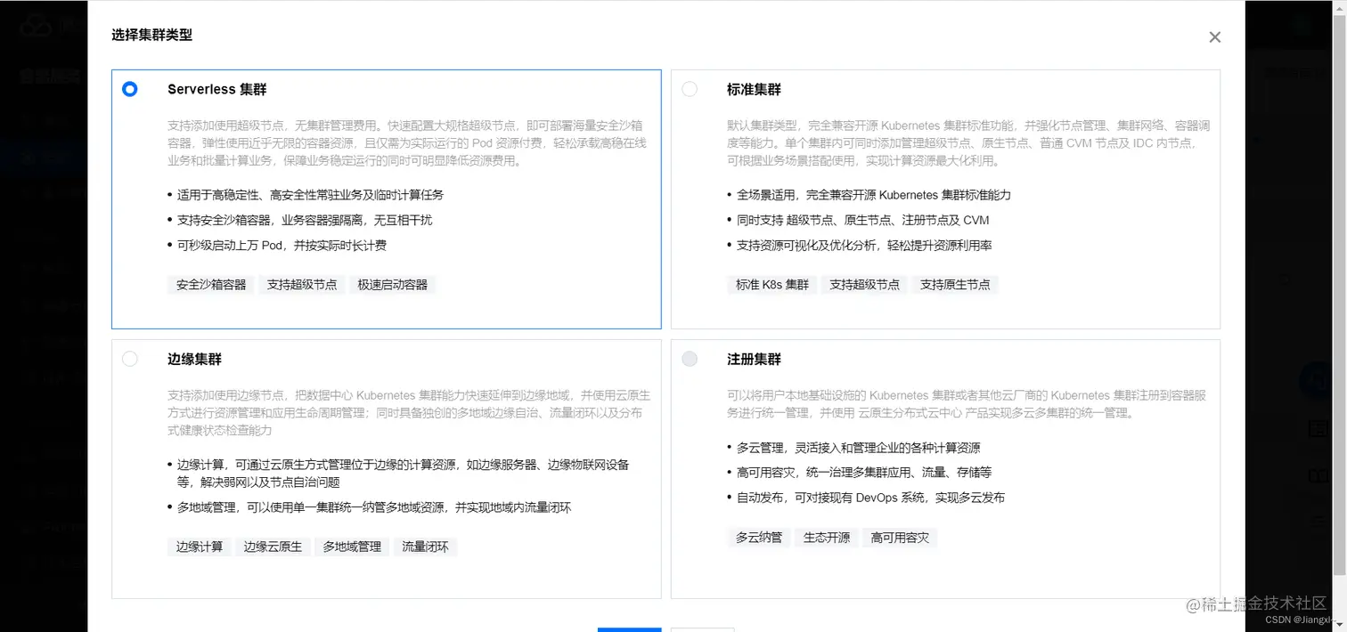Viewport: 1347px width, 632px height.
Task: Click the 选择集群类型 dialog heading
Action: tap(151, 36)
